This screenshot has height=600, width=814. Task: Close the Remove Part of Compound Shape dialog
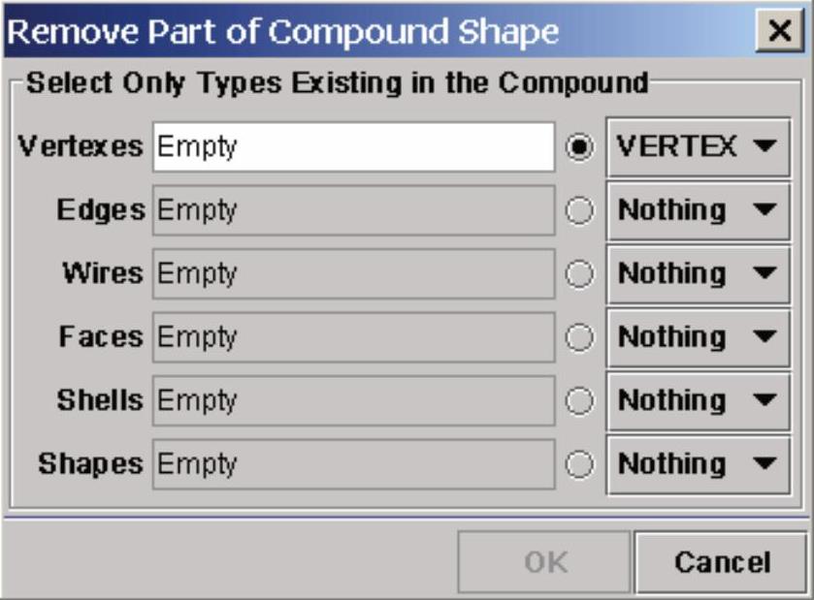tap(779, 31)
